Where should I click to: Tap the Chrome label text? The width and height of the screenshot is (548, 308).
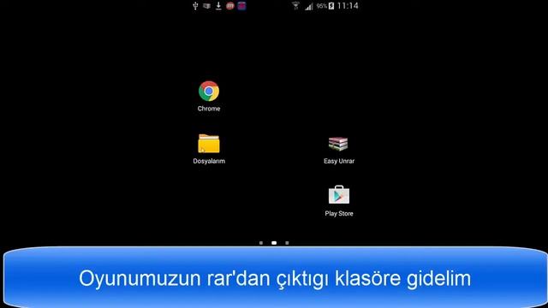pos(209,109)
